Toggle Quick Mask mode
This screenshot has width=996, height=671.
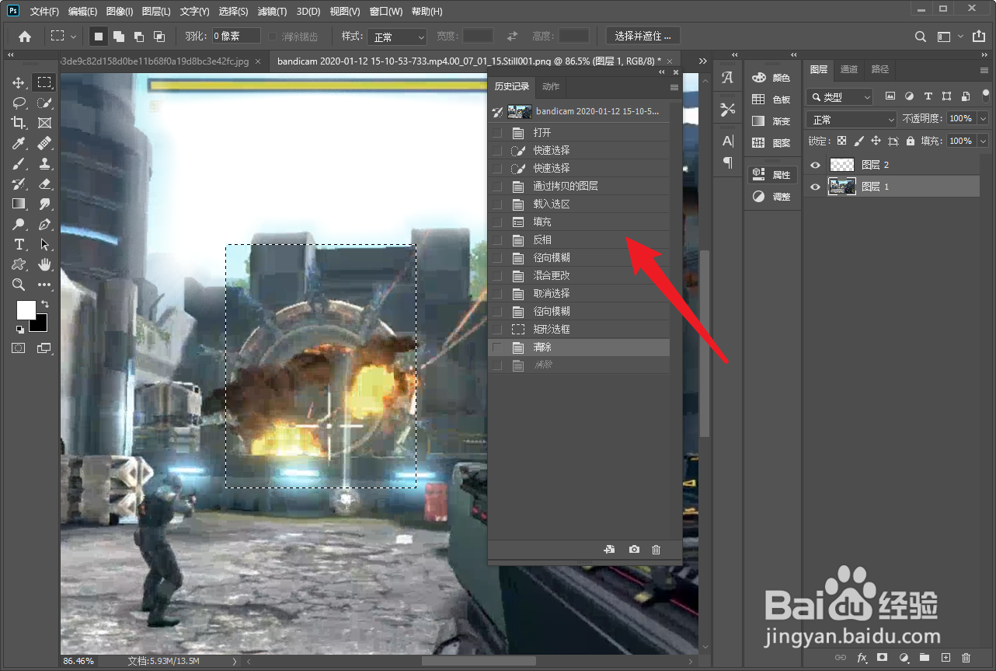[19, 348]
